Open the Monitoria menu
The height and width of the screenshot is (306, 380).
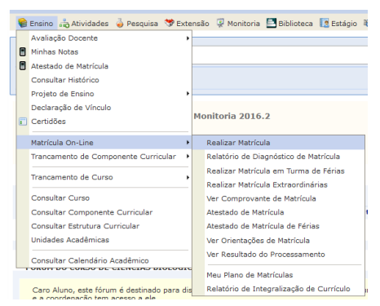pos(238,24)
